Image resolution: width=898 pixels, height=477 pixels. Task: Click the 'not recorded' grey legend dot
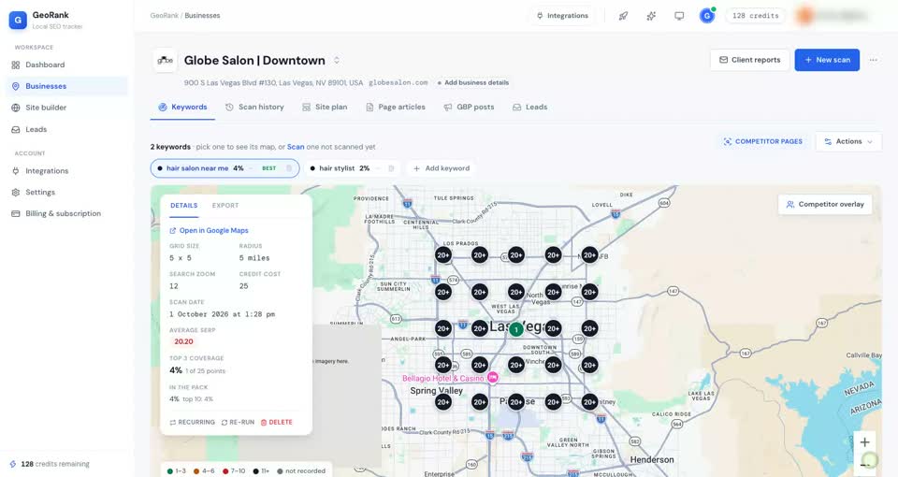point(280,471)
